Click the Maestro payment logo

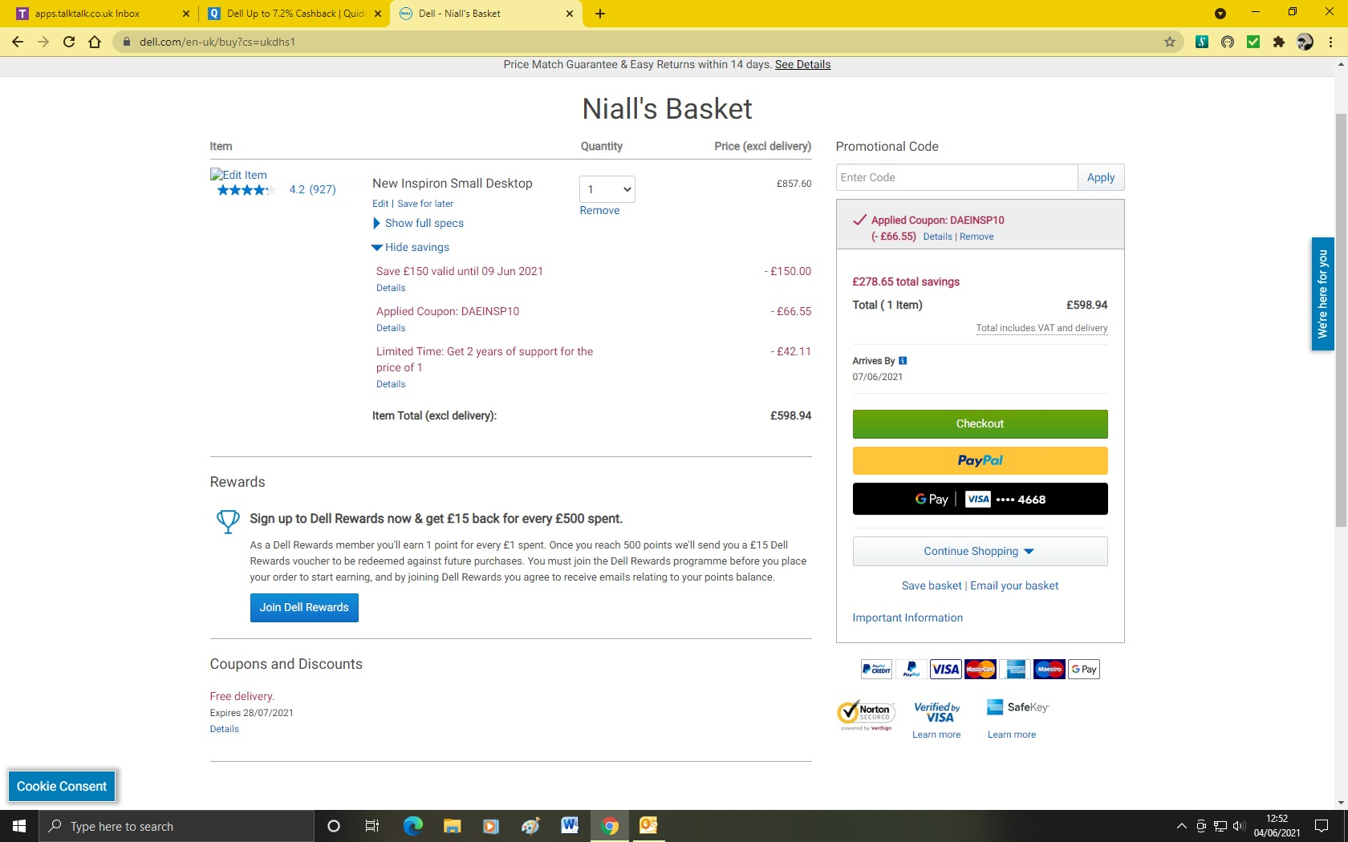pos(1049,669)
